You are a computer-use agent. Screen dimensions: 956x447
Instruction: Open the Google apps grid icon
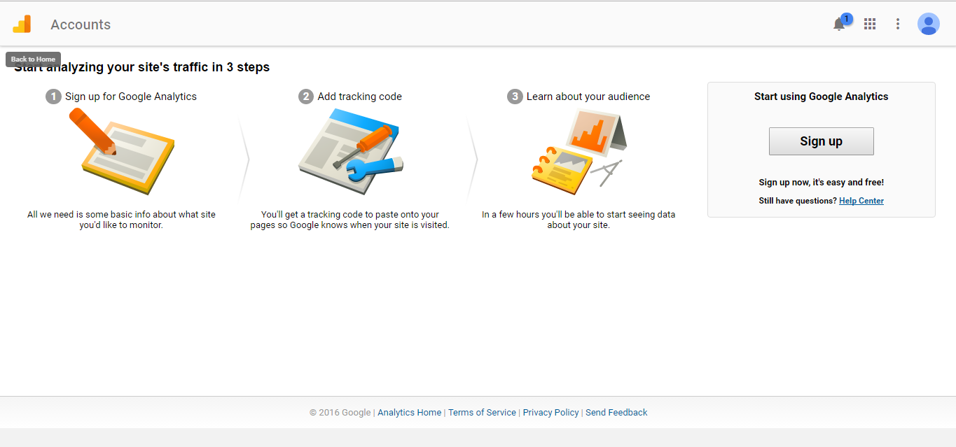click(x=870, y=24)
